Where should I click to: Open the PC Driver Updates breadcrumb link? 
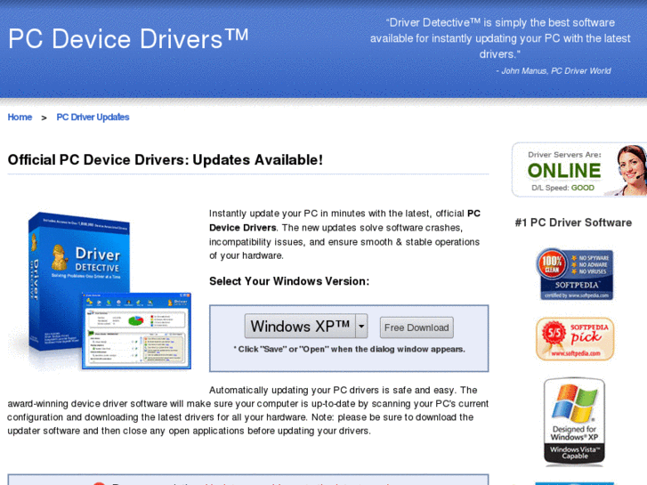pyautogui.click(x=93, y=117)
